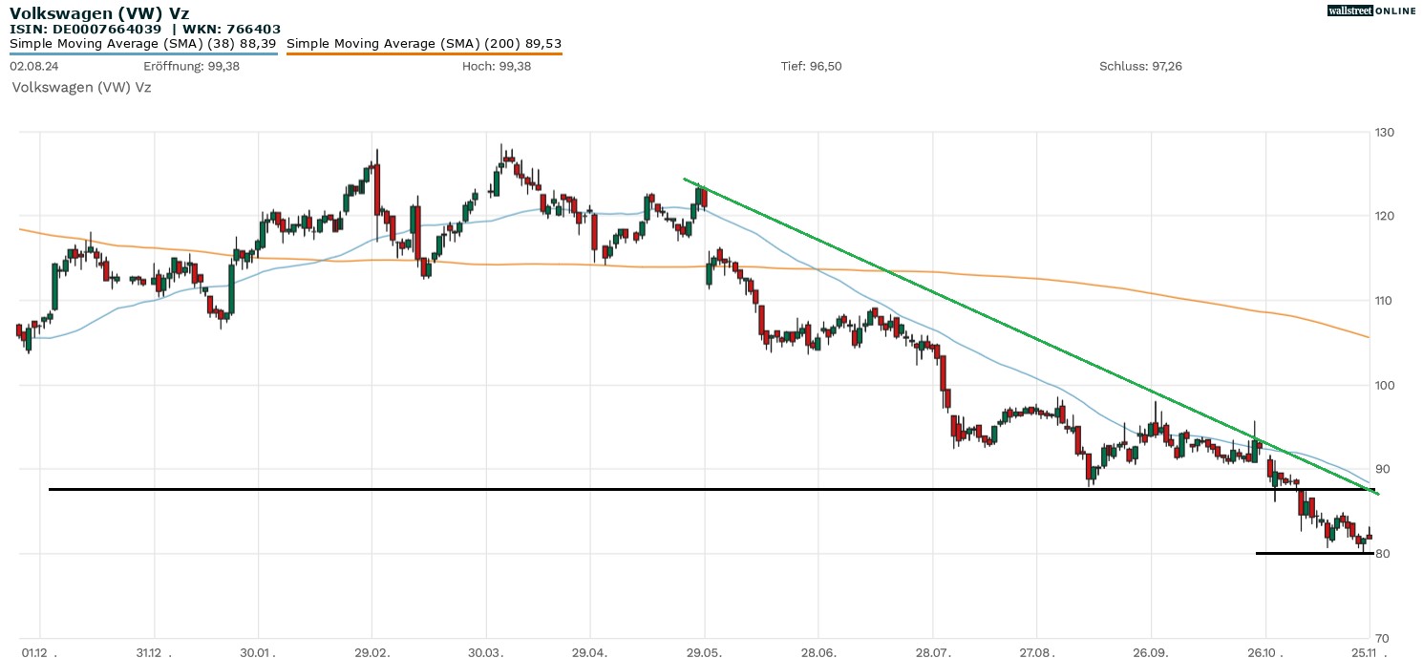Select the SMA (38) legend label
The width and height of the screenshot is (1423, 658).
[x=143, y=43]
